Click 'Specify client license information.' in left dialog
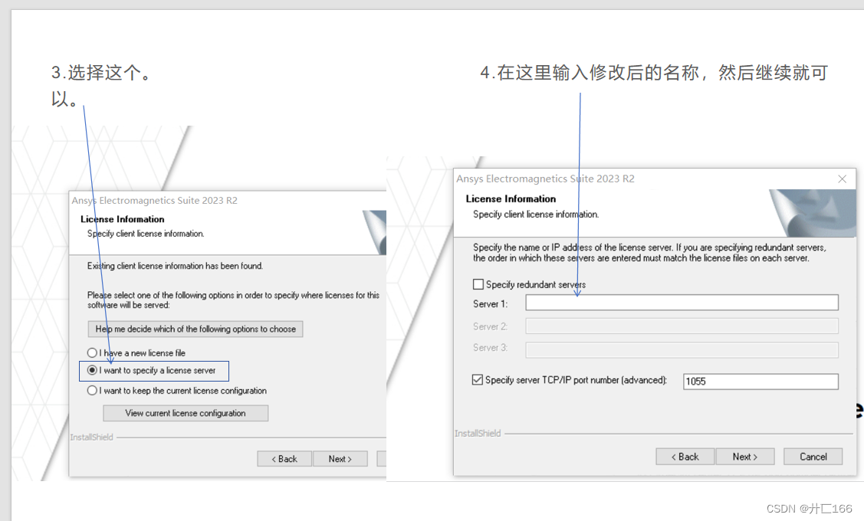Viewport: 864px width, 521px height. [x=146, y=234]
